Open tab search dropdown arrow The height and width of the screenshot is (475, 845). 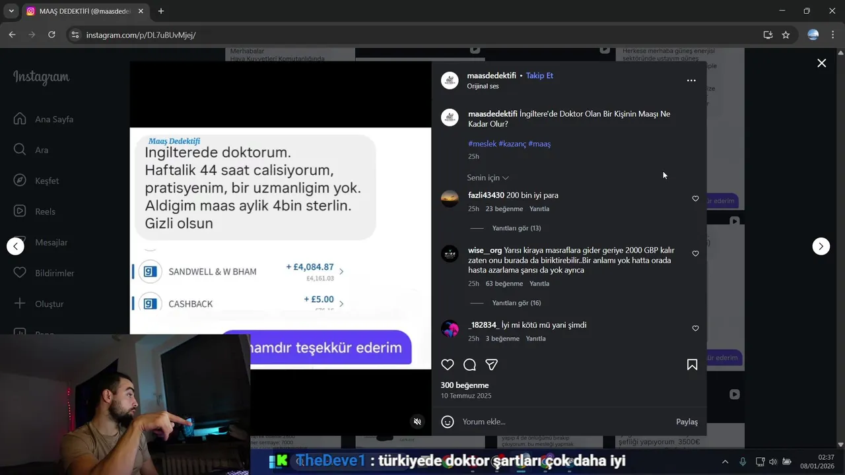(x=11, y=11)
